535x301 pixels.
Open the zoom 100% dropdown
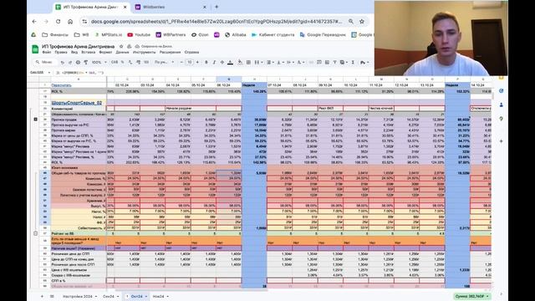[x=99, y=63]
